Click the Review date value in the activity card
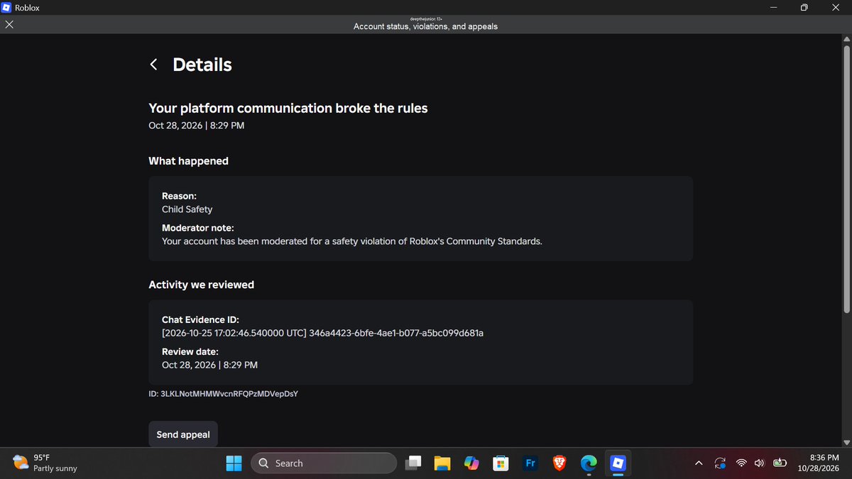 tap(209, 365)
